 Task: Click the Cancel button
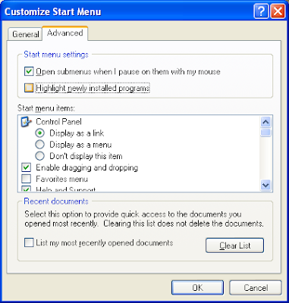(256, 288)
